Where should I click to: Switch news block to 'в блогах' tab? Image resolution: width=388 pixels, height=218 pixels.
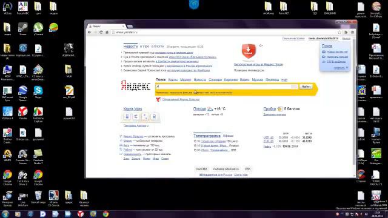coord(158,46)
